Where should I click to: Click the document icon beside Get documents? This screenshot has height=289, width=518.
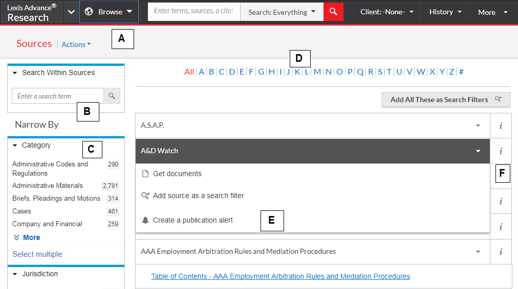tap(145, 174)
